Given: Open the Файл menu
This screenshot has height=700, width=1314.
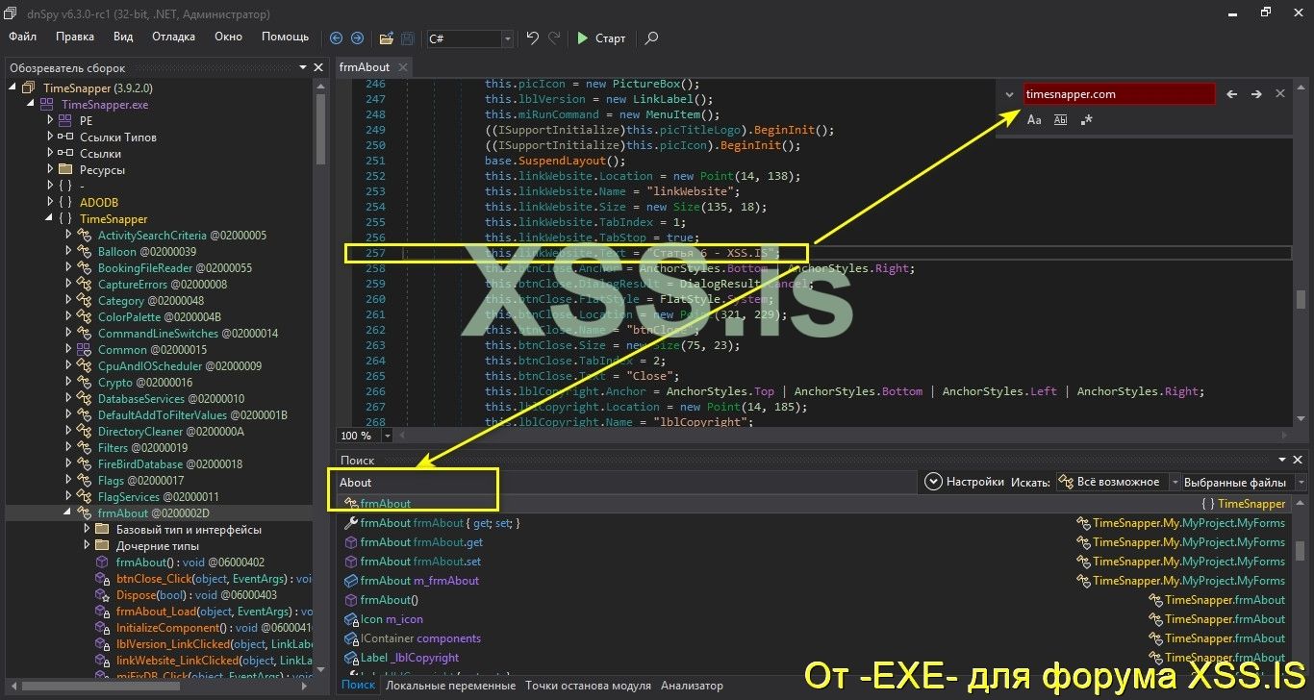Looking at the screenshot, I should 23,37.
